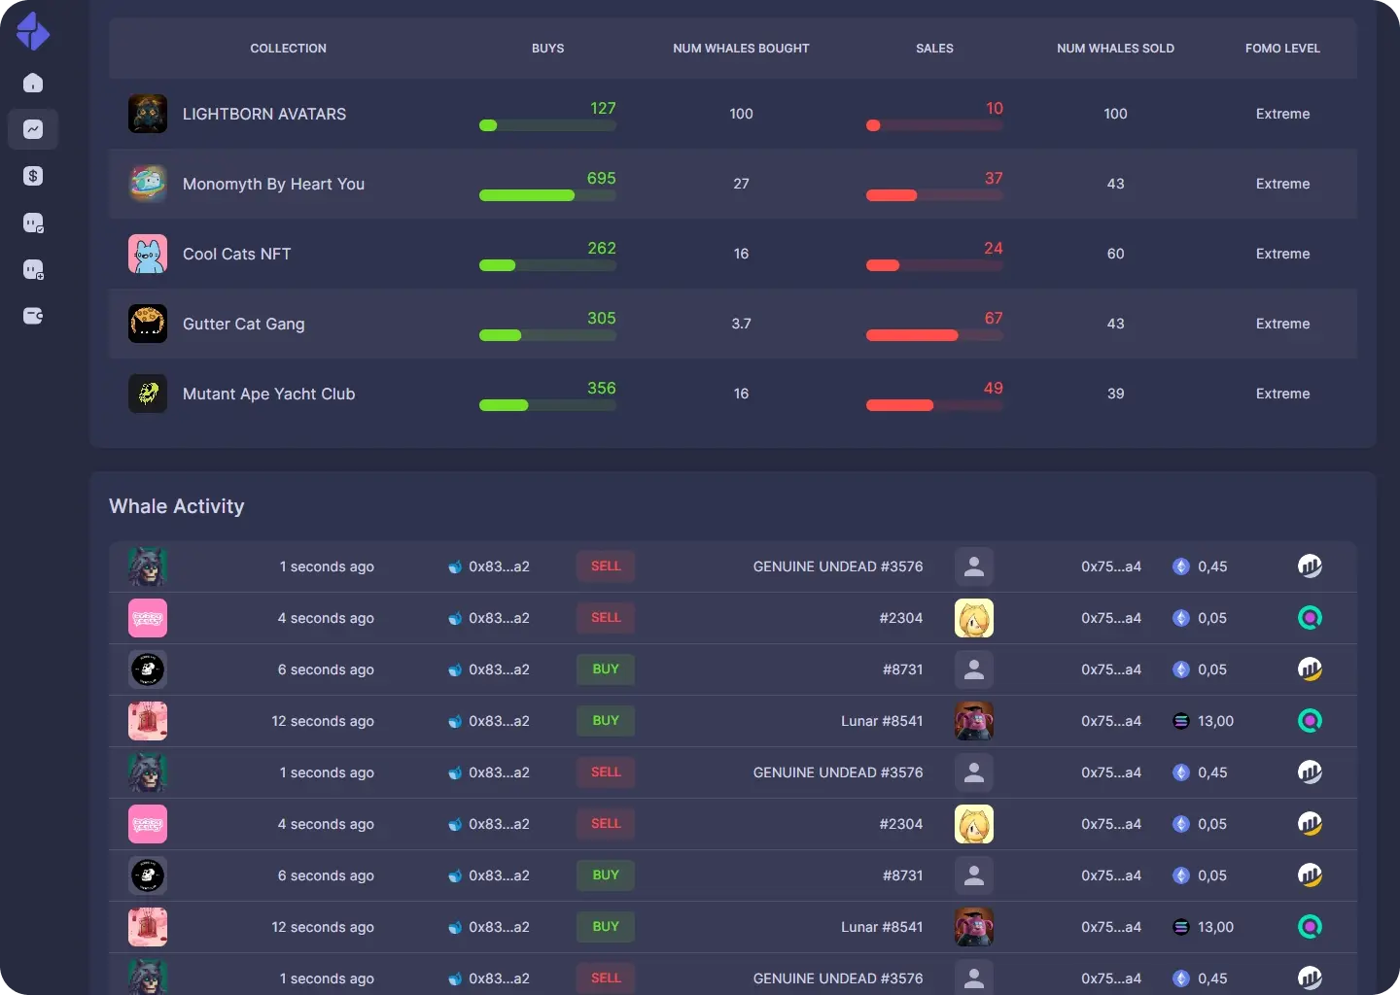Click the teal marketplace icon in a #2304 row
1400x995 pixels.
pyautogui.click(x=1310, y=618)
